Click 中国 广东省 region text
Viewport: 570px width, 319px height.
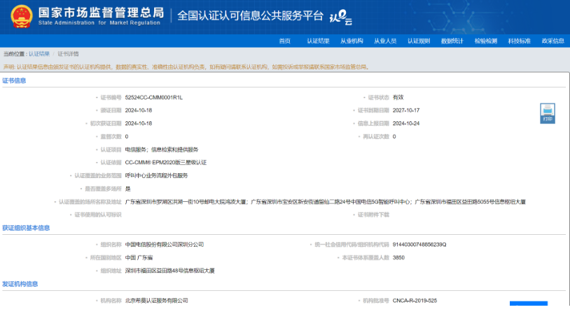pyautogui.click(x=139, y=257)
